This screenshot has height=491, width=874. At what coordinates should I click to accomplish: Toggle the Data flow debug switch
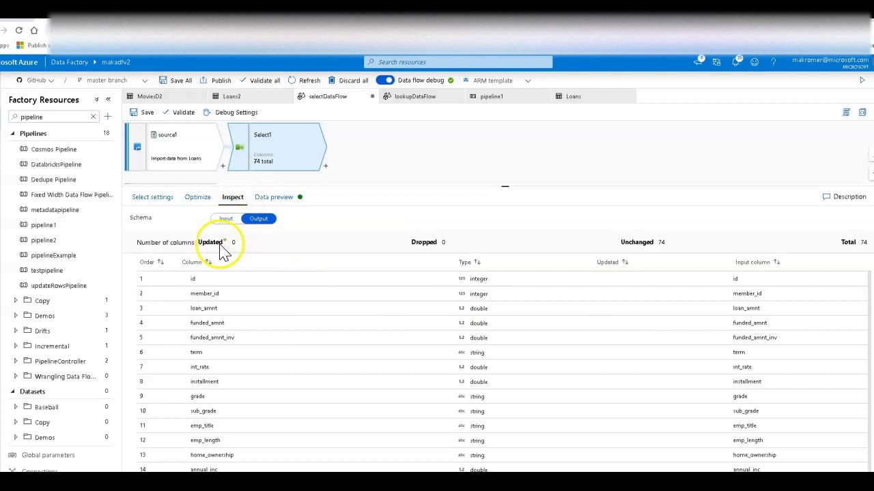tap(385, 80)
